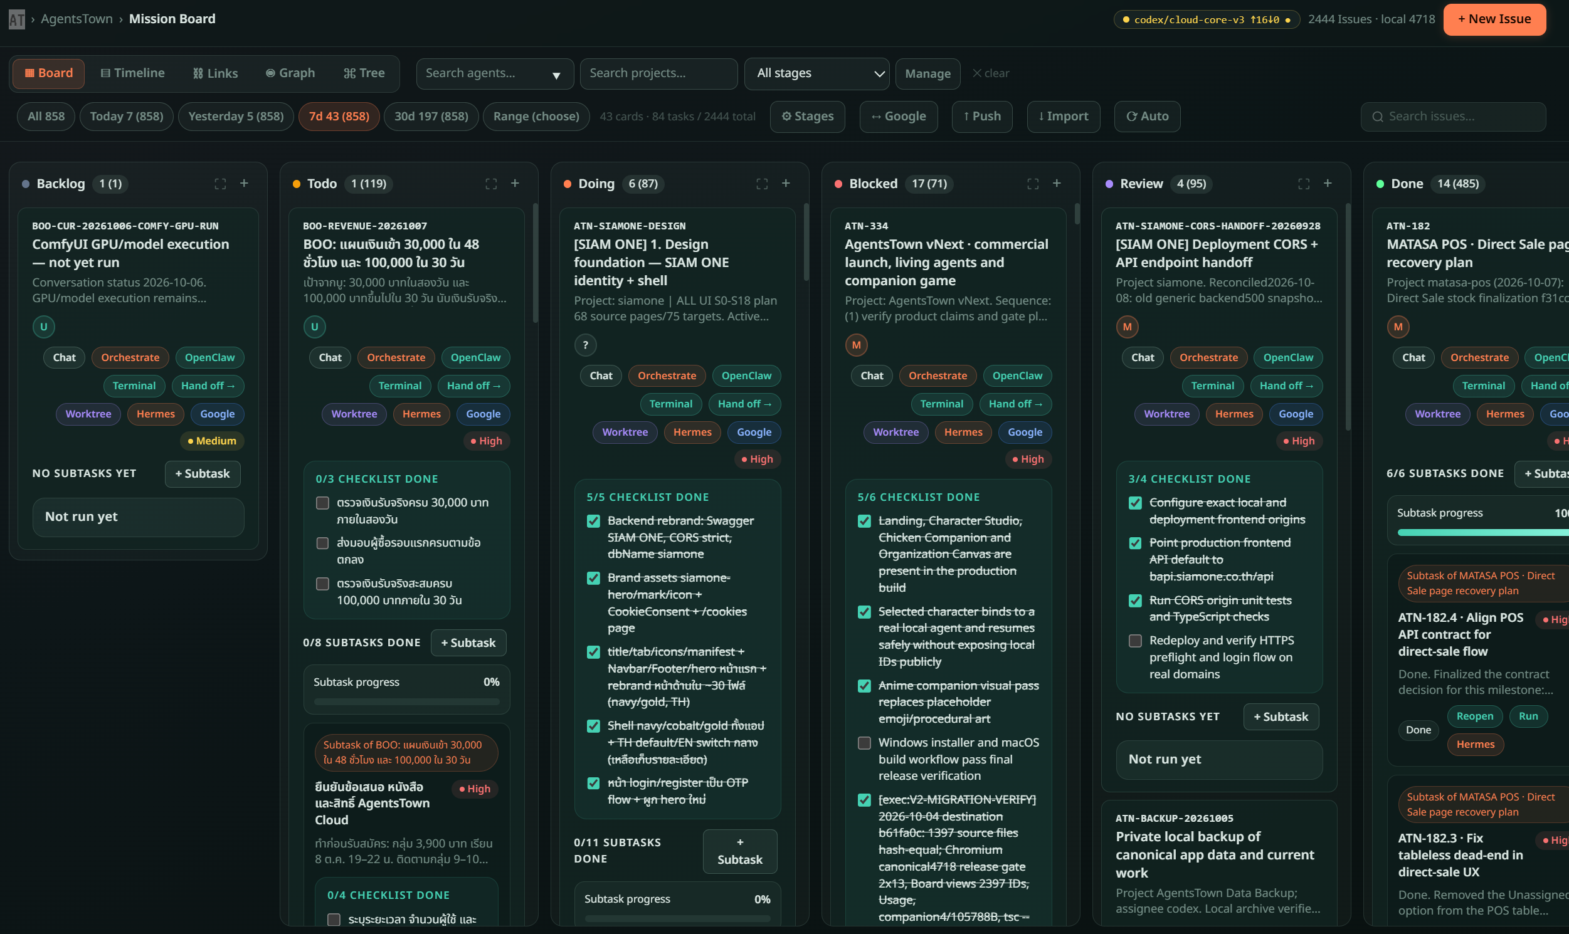The height and width of the screenshot is (934, 1569).
Task: Click the AT logo icon
Action: click(x=17, y=19)
